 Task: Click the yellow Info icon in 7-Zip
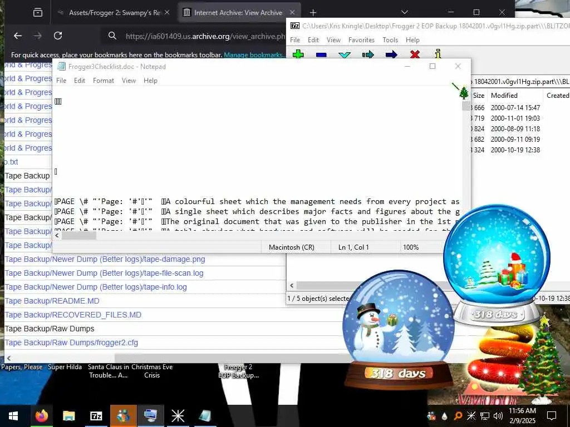point(438,54)
